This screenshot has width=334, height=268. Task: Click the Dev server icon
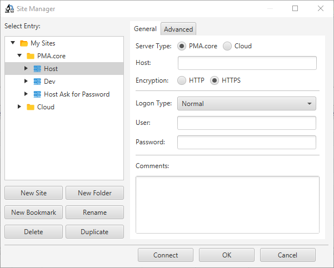37,82
